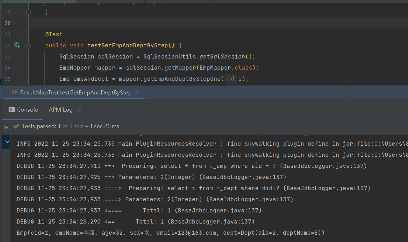Click the ResultMapTest run configuration icon
The width and height of the screenshot is (408, 242).
click(x=15, y=93)
